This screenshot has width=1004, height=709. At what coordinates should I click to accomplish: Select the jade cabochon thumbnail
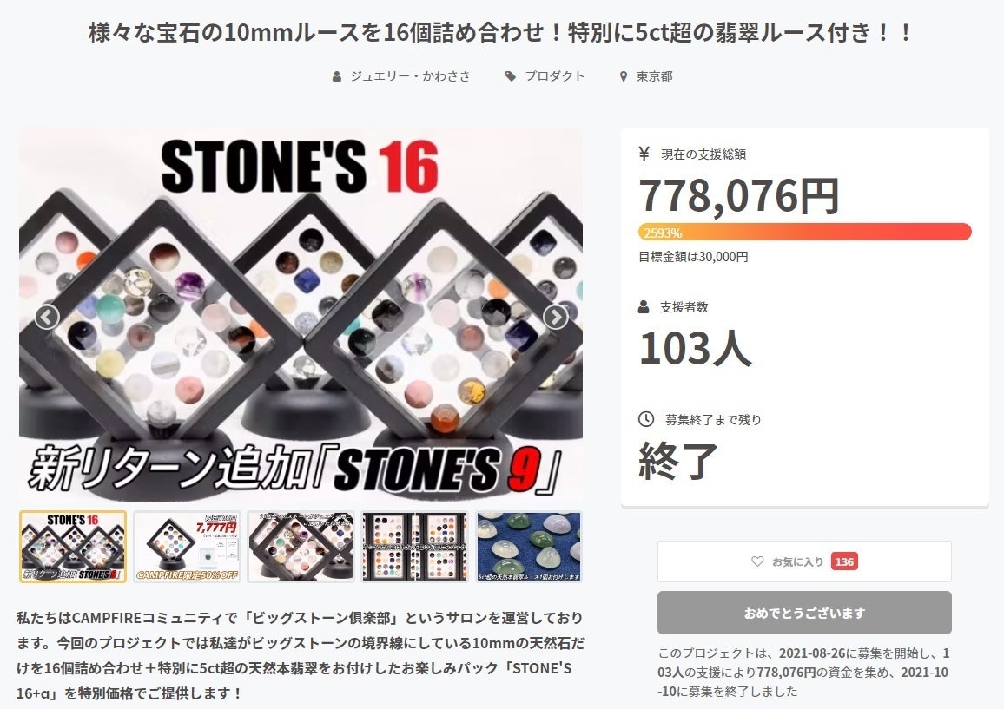529,547
